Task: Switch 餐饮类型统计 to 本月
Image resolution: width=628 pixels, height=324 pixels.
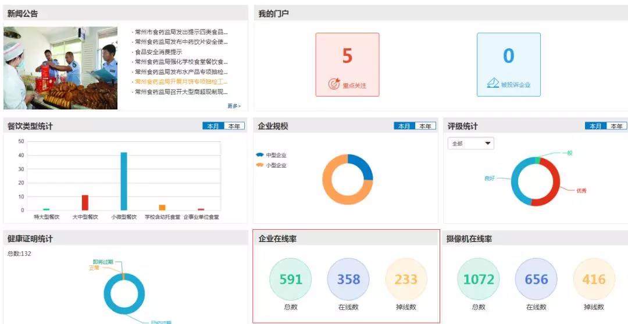Action: [213, 126]
